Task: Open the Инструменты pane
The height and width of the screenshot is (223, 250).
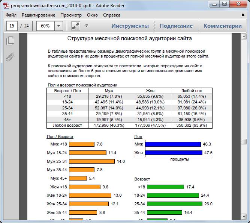Action: [x=130, y=26]
